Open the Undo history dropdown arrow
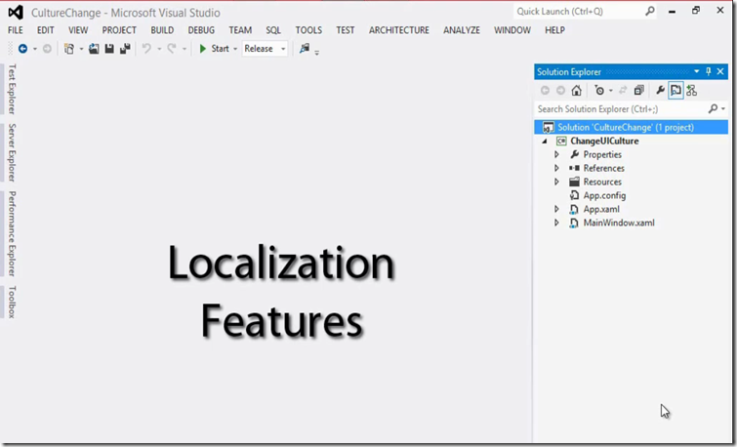This screenshot has height=447, width=737. point(159,49)
